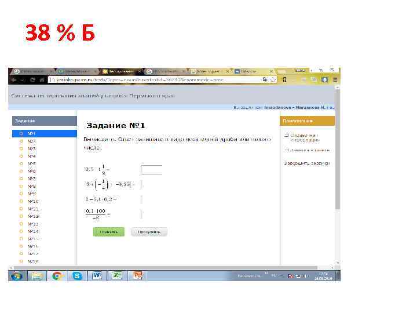
Task: Open the Справочная информация link
Action: click(x=304, y=137)
